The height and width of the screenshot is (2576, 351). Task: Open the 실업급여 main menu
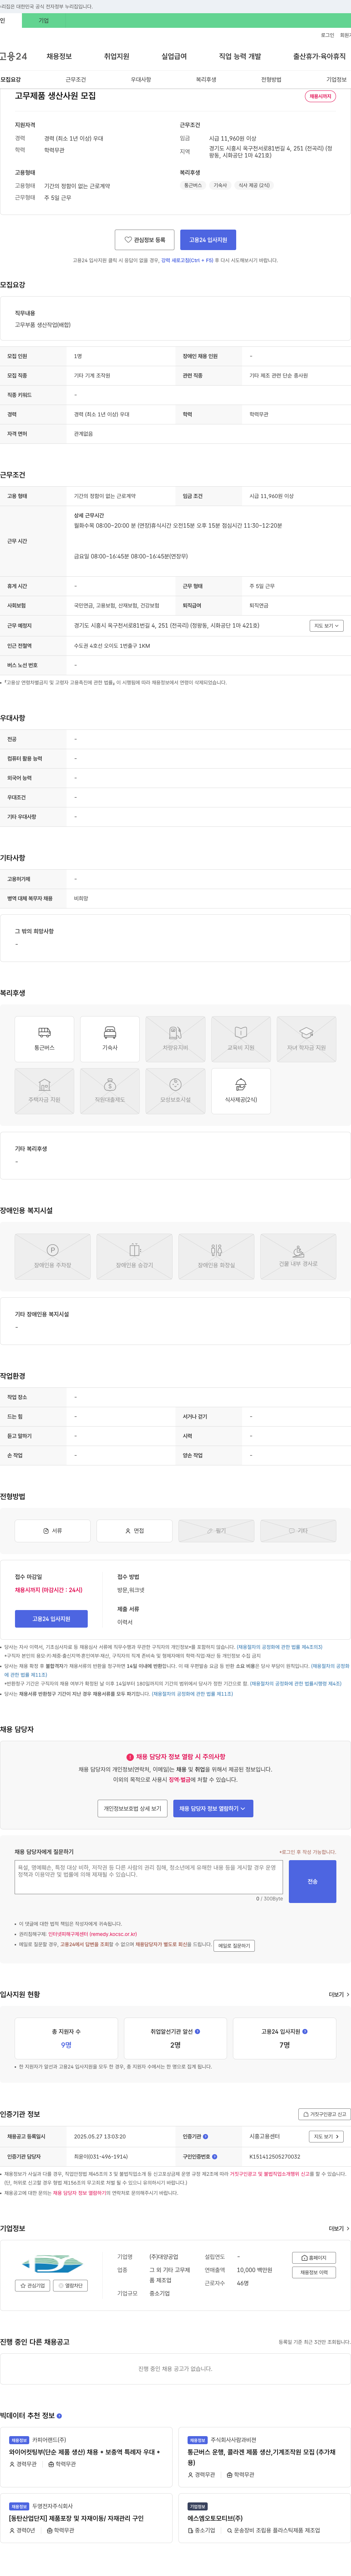point(174,56)
